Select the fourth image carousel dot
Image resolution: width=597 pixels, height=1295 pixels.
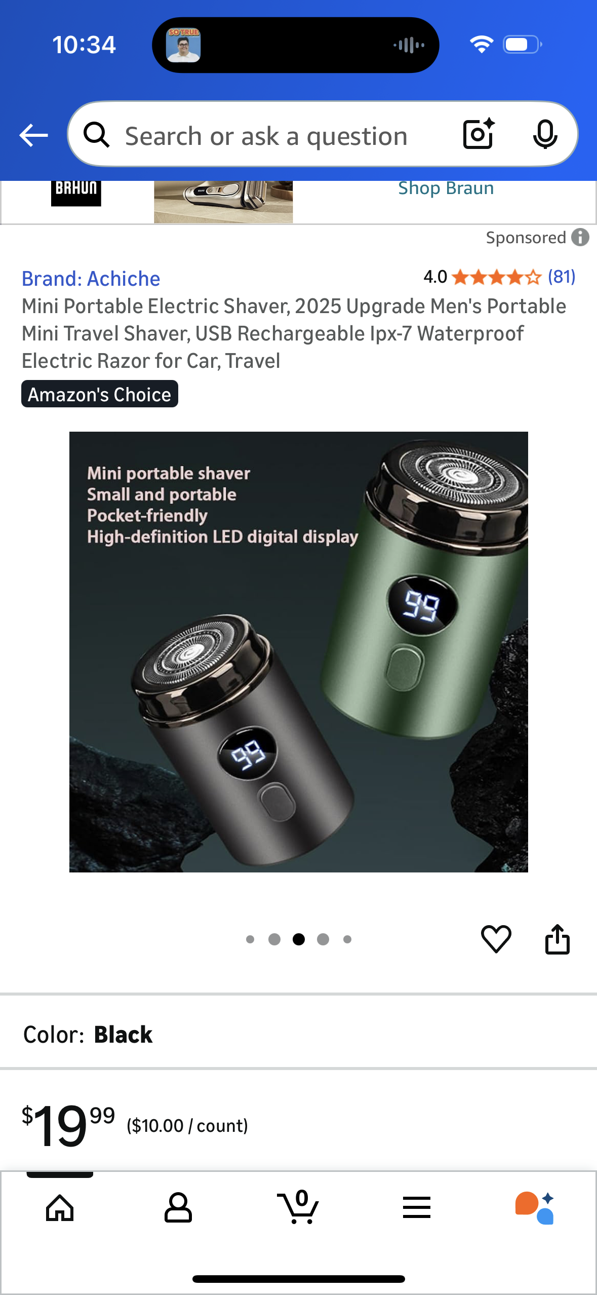click(323, 939)
